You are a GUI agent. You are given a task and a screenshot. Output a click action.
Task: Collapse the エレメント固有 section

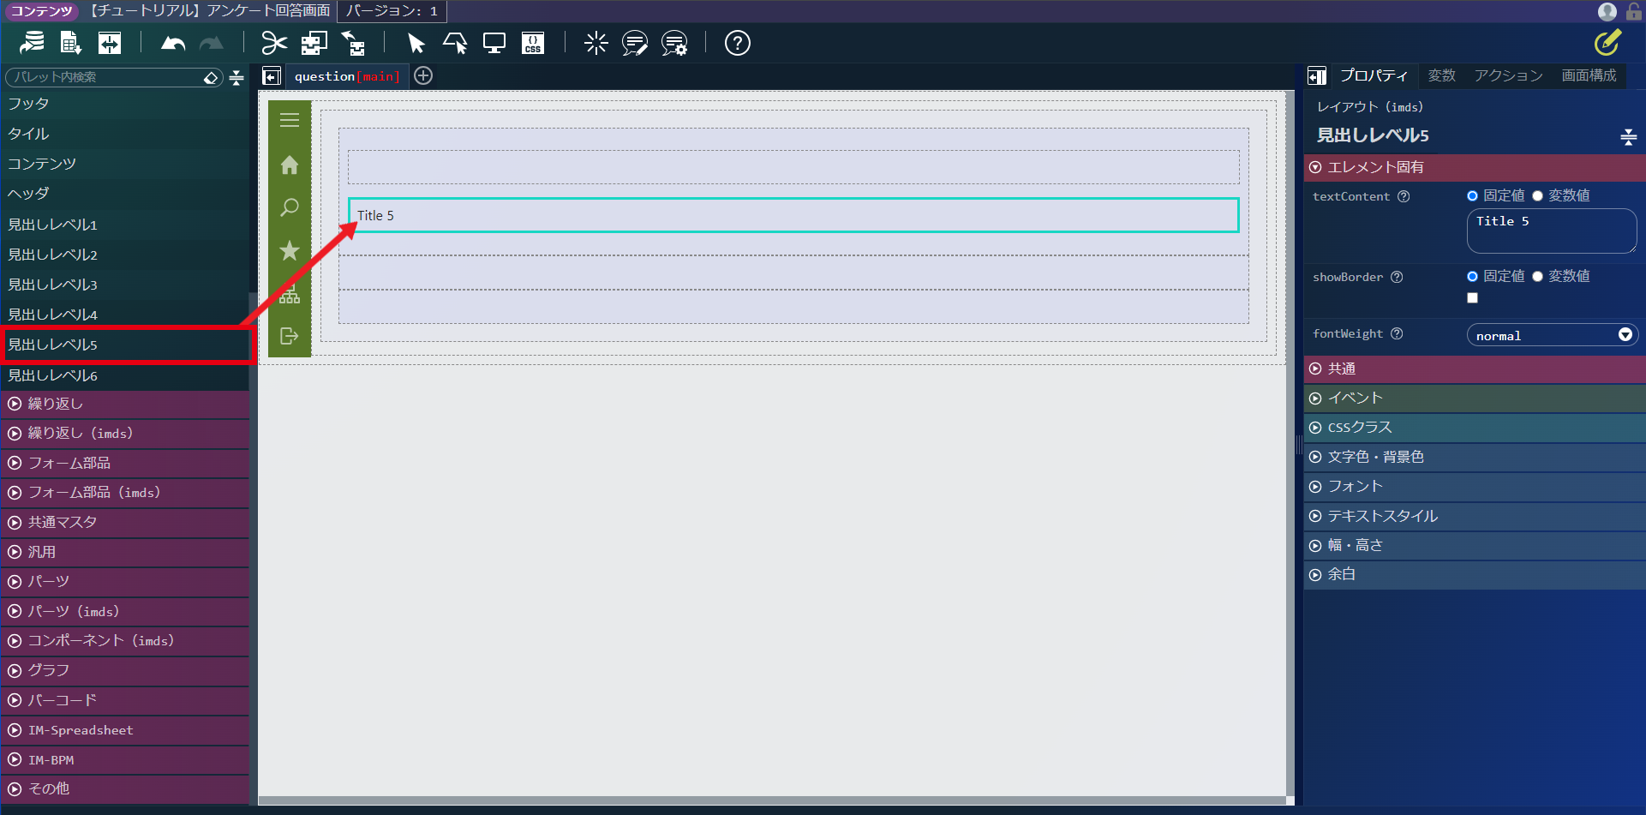tap(1475, 167)
